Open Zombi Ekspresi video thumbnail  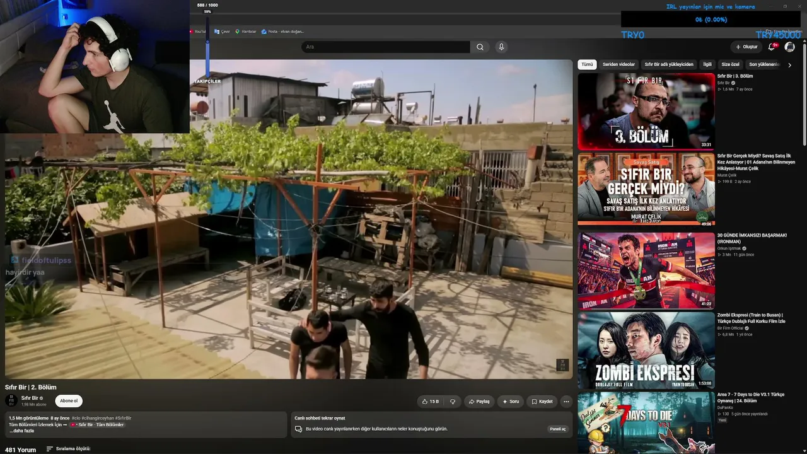pyautogui.click(x=646, y=350)
